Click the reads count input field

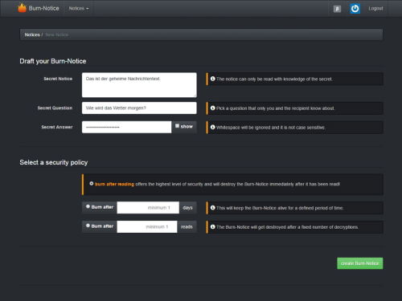pyautogui.click(x=147, y=226)
